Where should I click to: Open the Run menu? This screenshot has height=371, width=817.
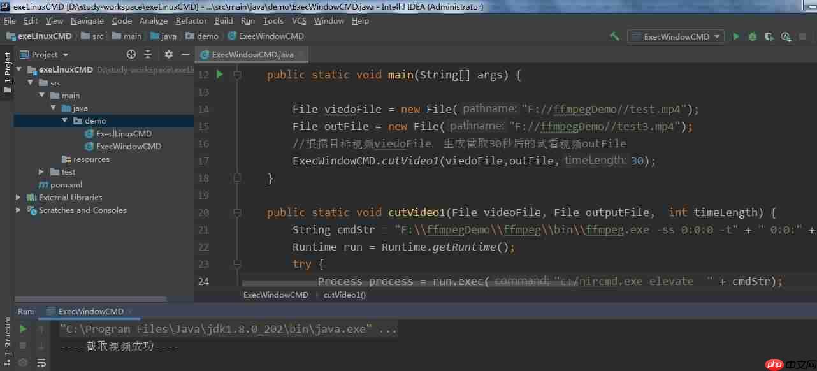[248, 20]
